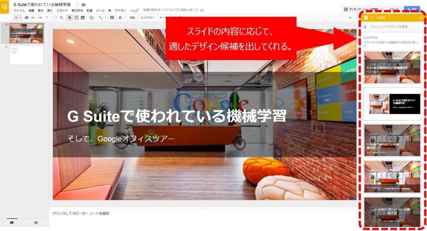The height and width of the screenshot is (231, 427).
Task: Open the presentation start options dropdown arrow
Action: pos(382,9)
